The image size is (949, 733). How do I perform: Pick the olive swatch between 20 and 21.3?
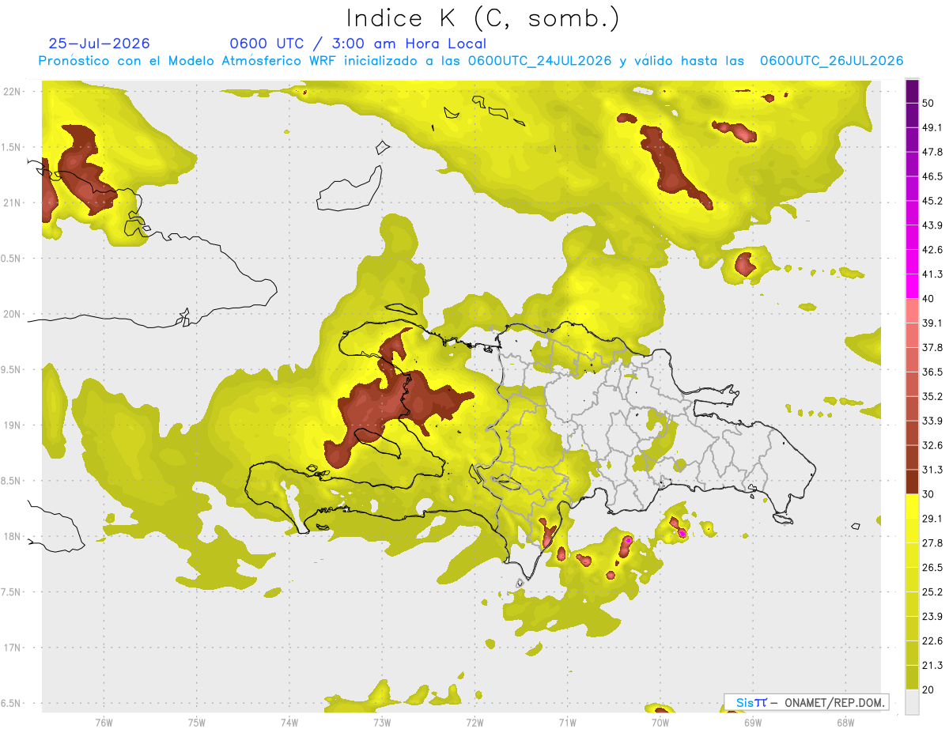click(x=912, y=678)
